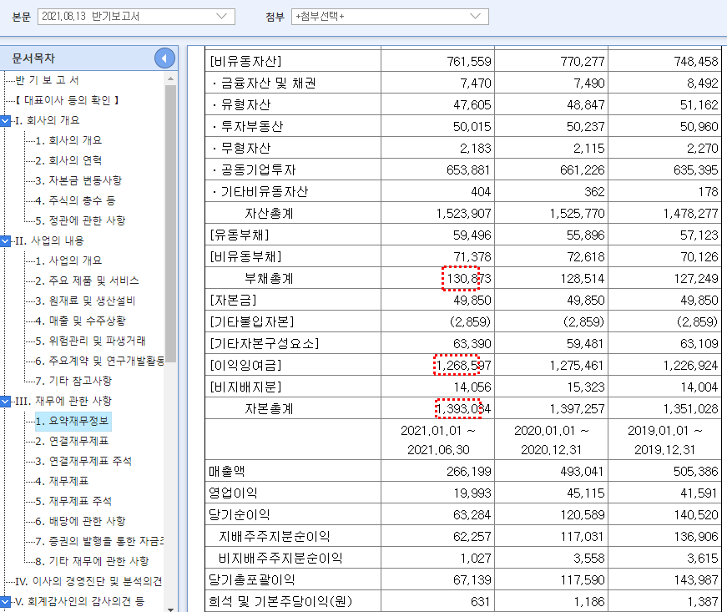
Task: Open 6. 배당에 관한 사항
Action: click(81, 522)
